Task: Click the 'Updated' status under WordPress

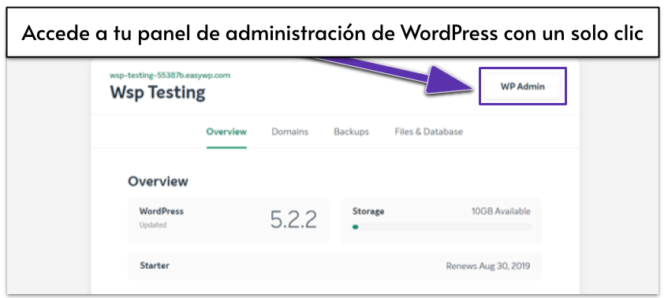Action: click(152, 225)
